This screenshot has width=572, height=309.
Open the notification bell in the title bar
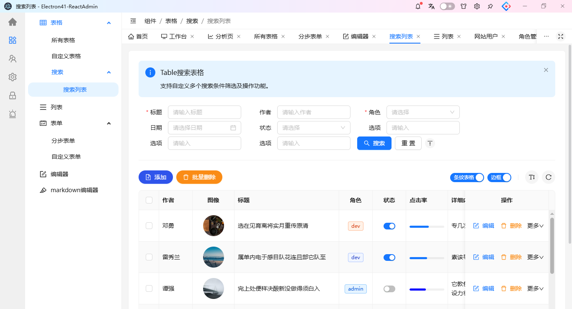click(x=418, y=6)
